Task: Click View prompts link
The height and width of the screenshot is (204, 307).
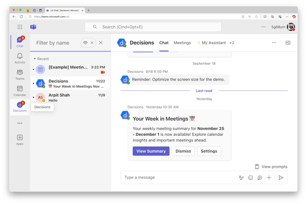Action: (271, 167)
